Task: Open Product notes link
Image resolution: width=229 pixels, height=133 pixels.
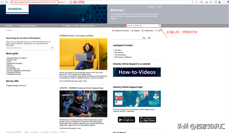Action: pos(11,60)
